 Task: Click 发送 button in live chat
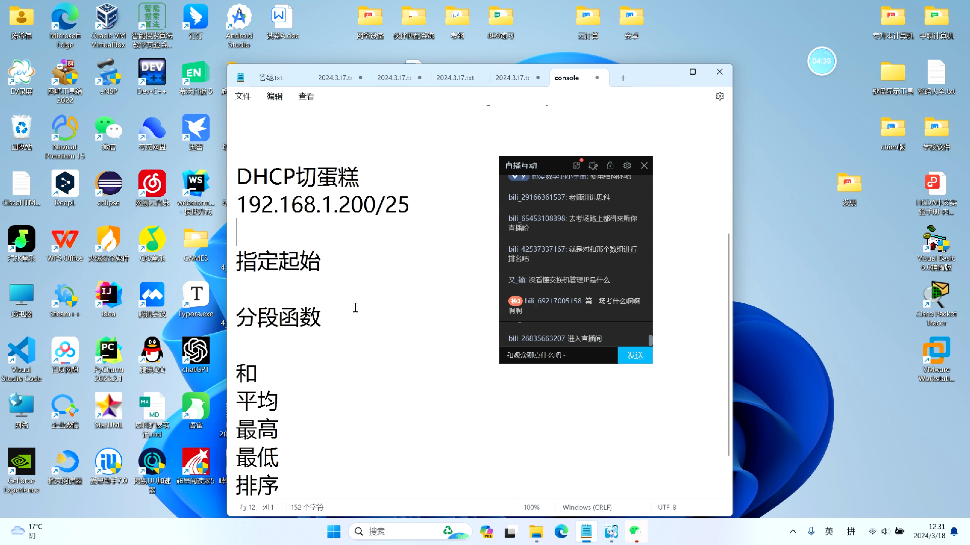[634, 355]
